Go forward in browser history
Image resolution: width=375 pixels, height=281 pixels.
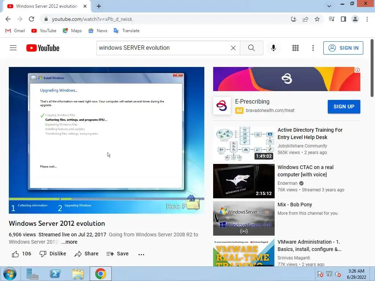(x=20, y=19)
